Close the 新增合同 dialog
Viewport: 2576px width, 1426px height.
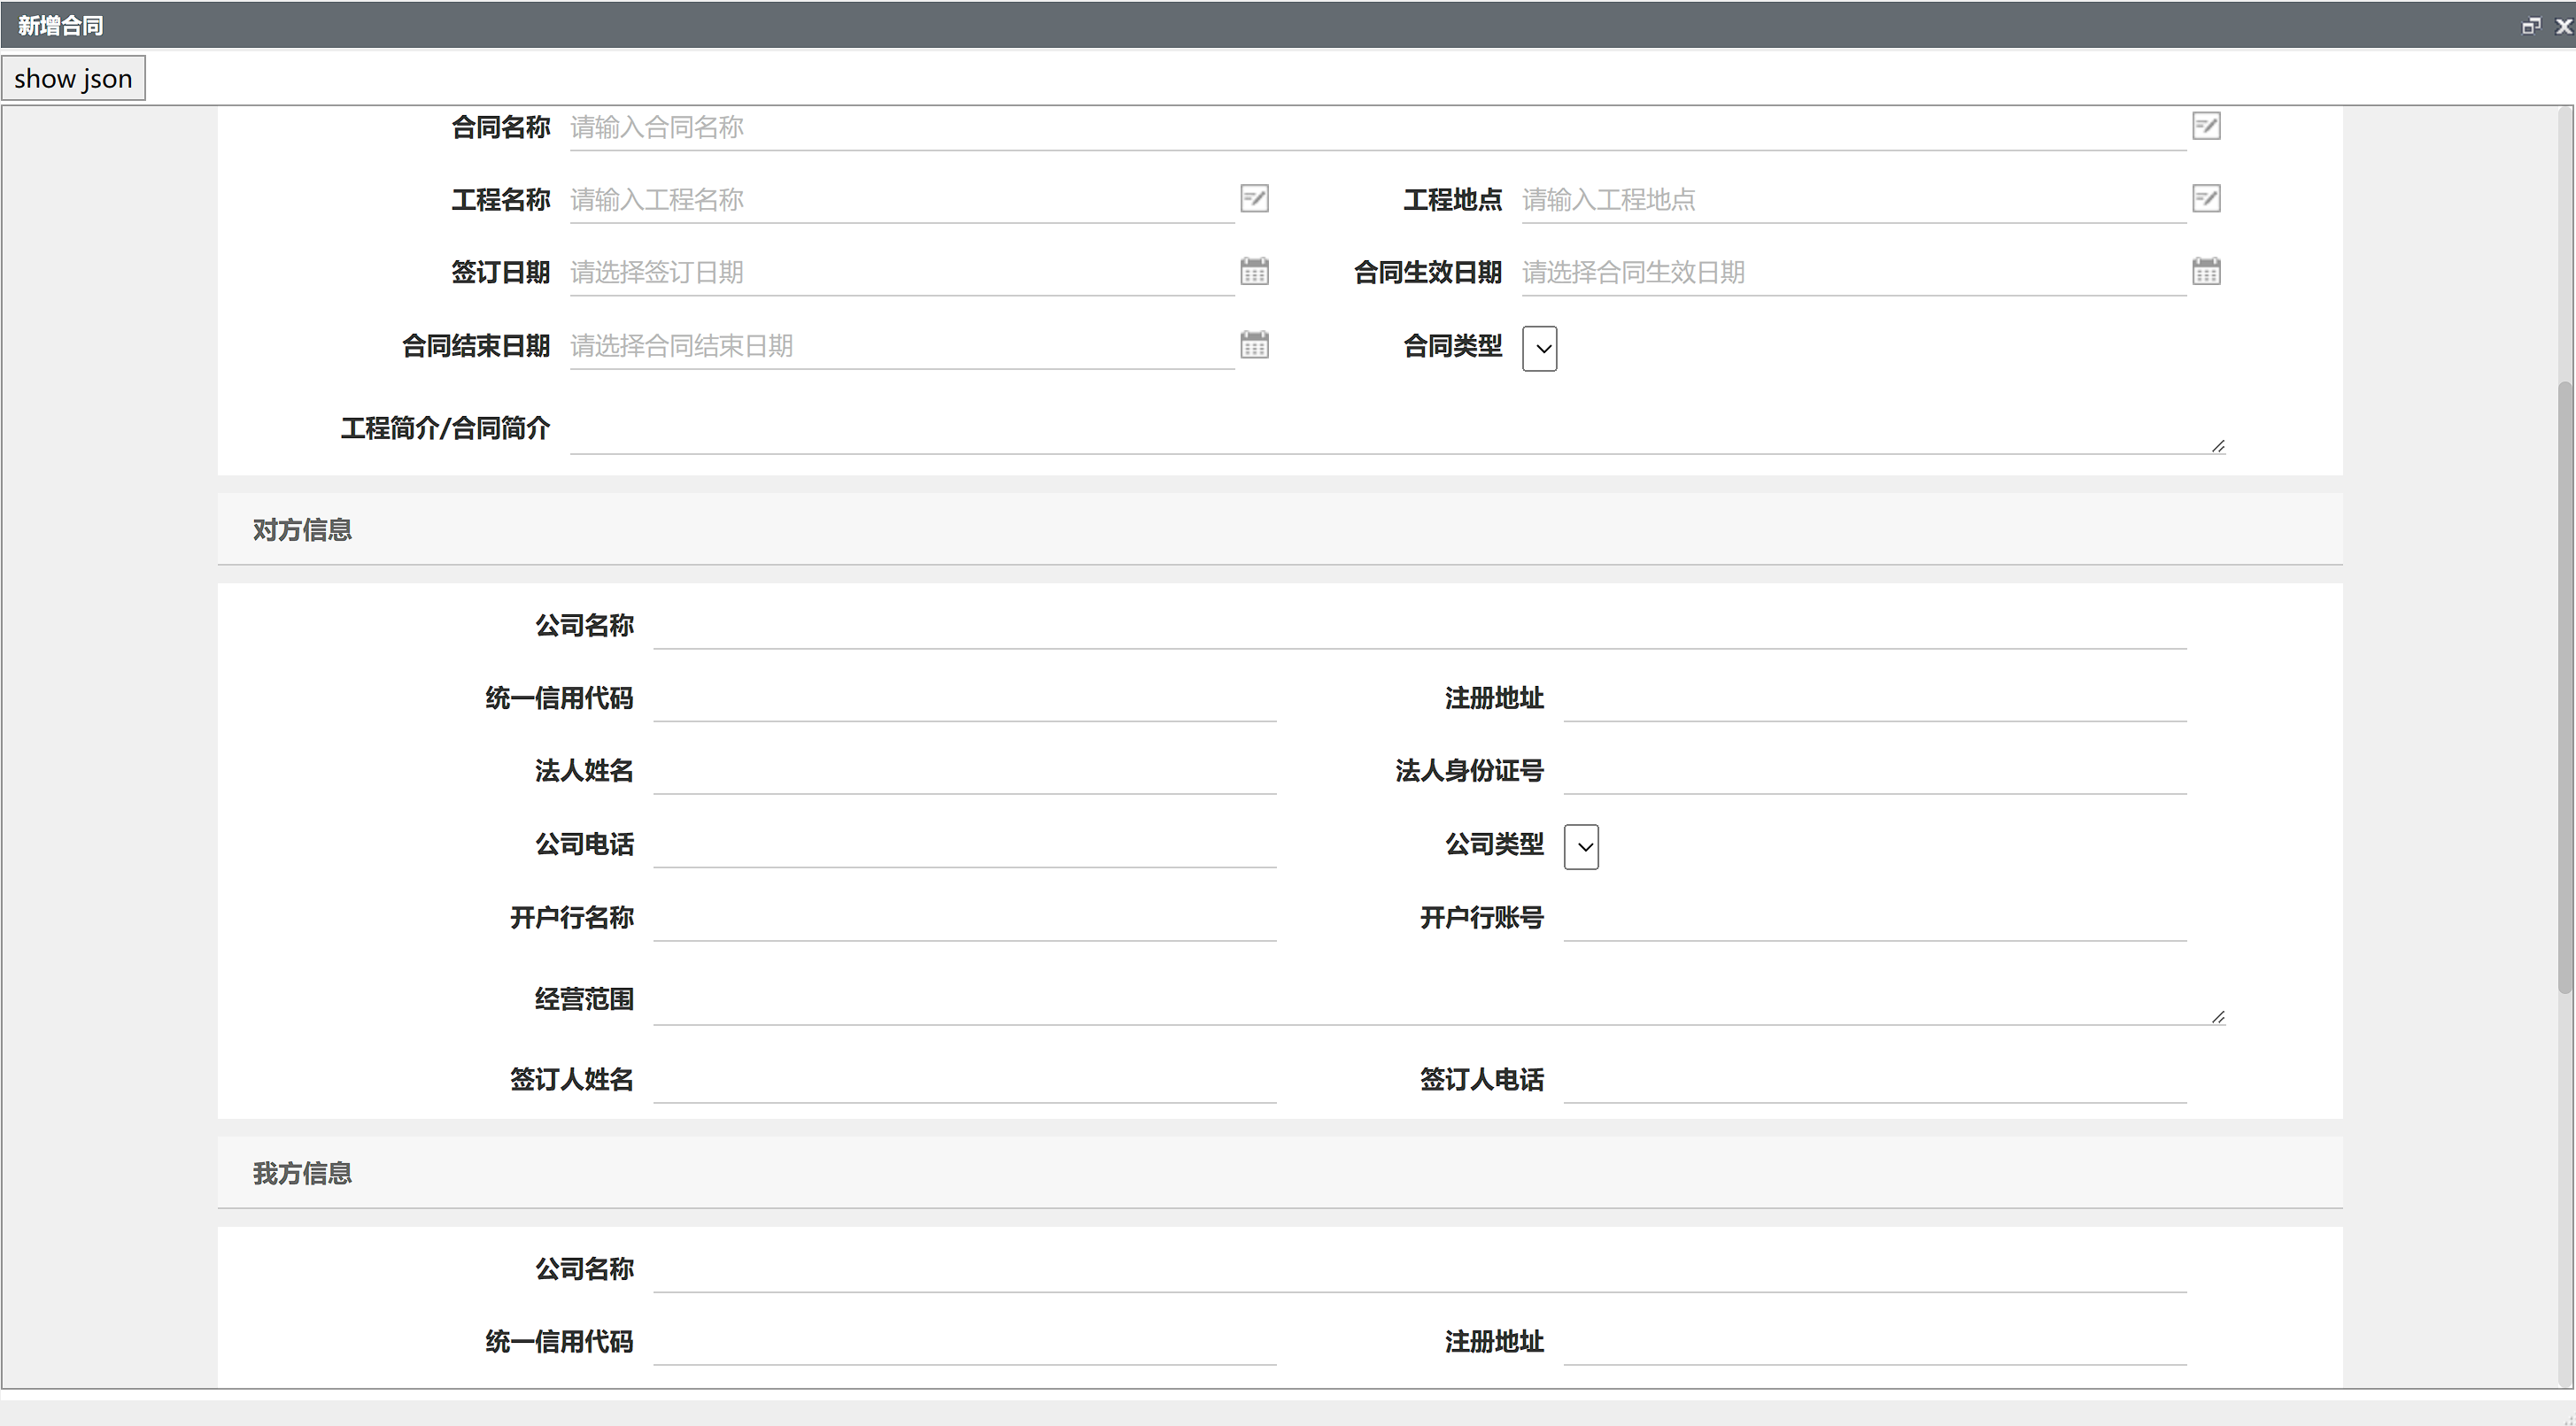click(x=2563, y=26)
